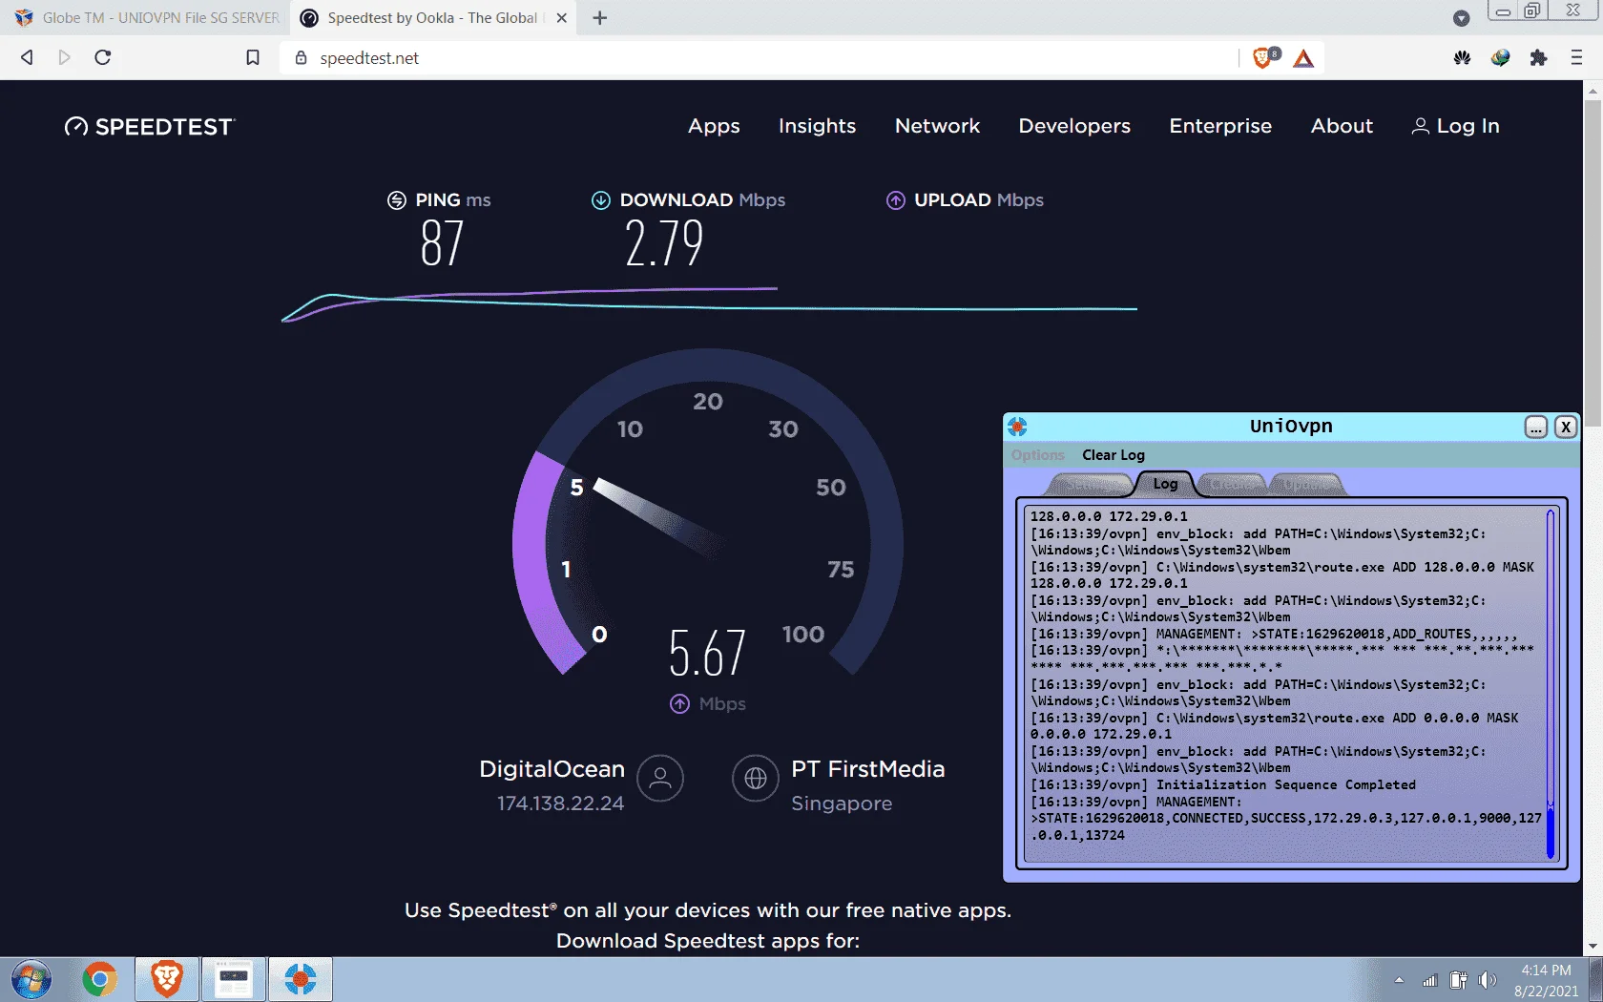The height and width of the screenshot is (1002, 1603).
Task: Open the taskbar clock showing 4:14 PM
Action: pyautogui.click(x=1546, y=981)
